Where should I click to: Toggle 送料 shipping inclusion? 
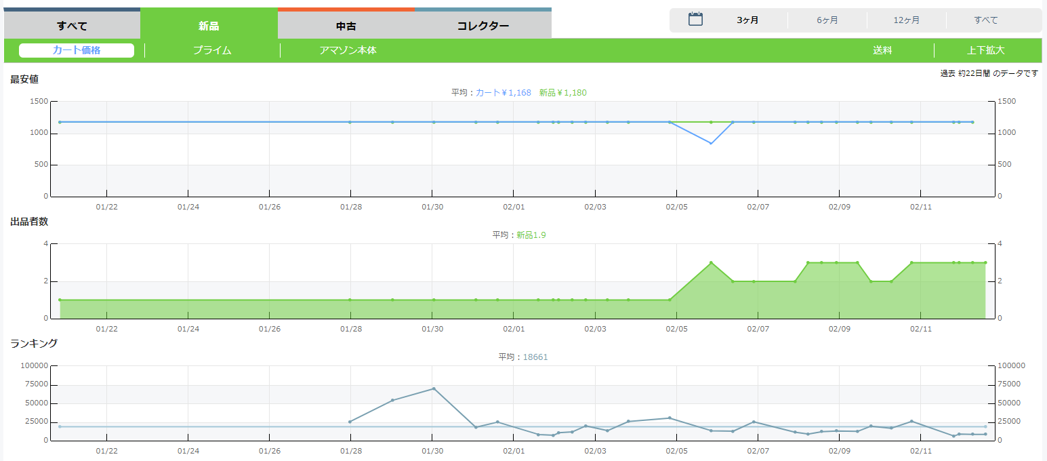[882, 50]
